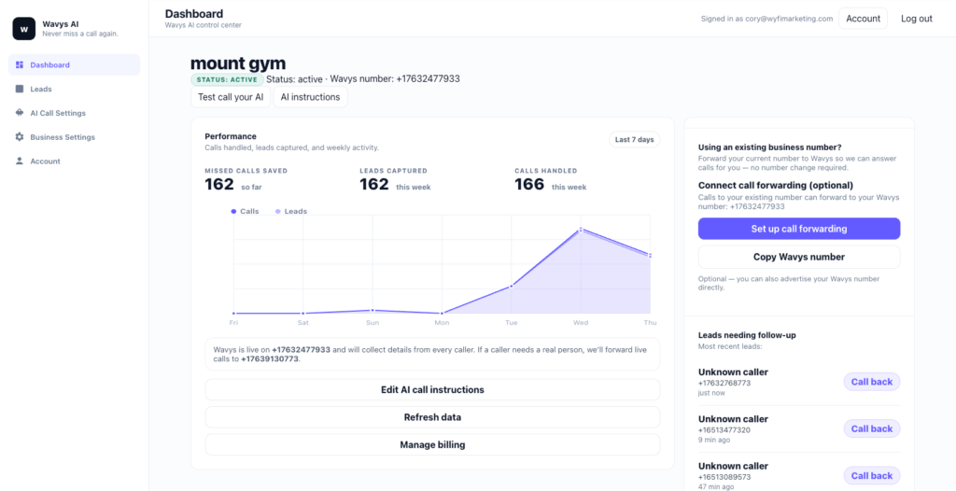
Task: Refresh data on the dashboard
Action: click(x=432, y=417)
